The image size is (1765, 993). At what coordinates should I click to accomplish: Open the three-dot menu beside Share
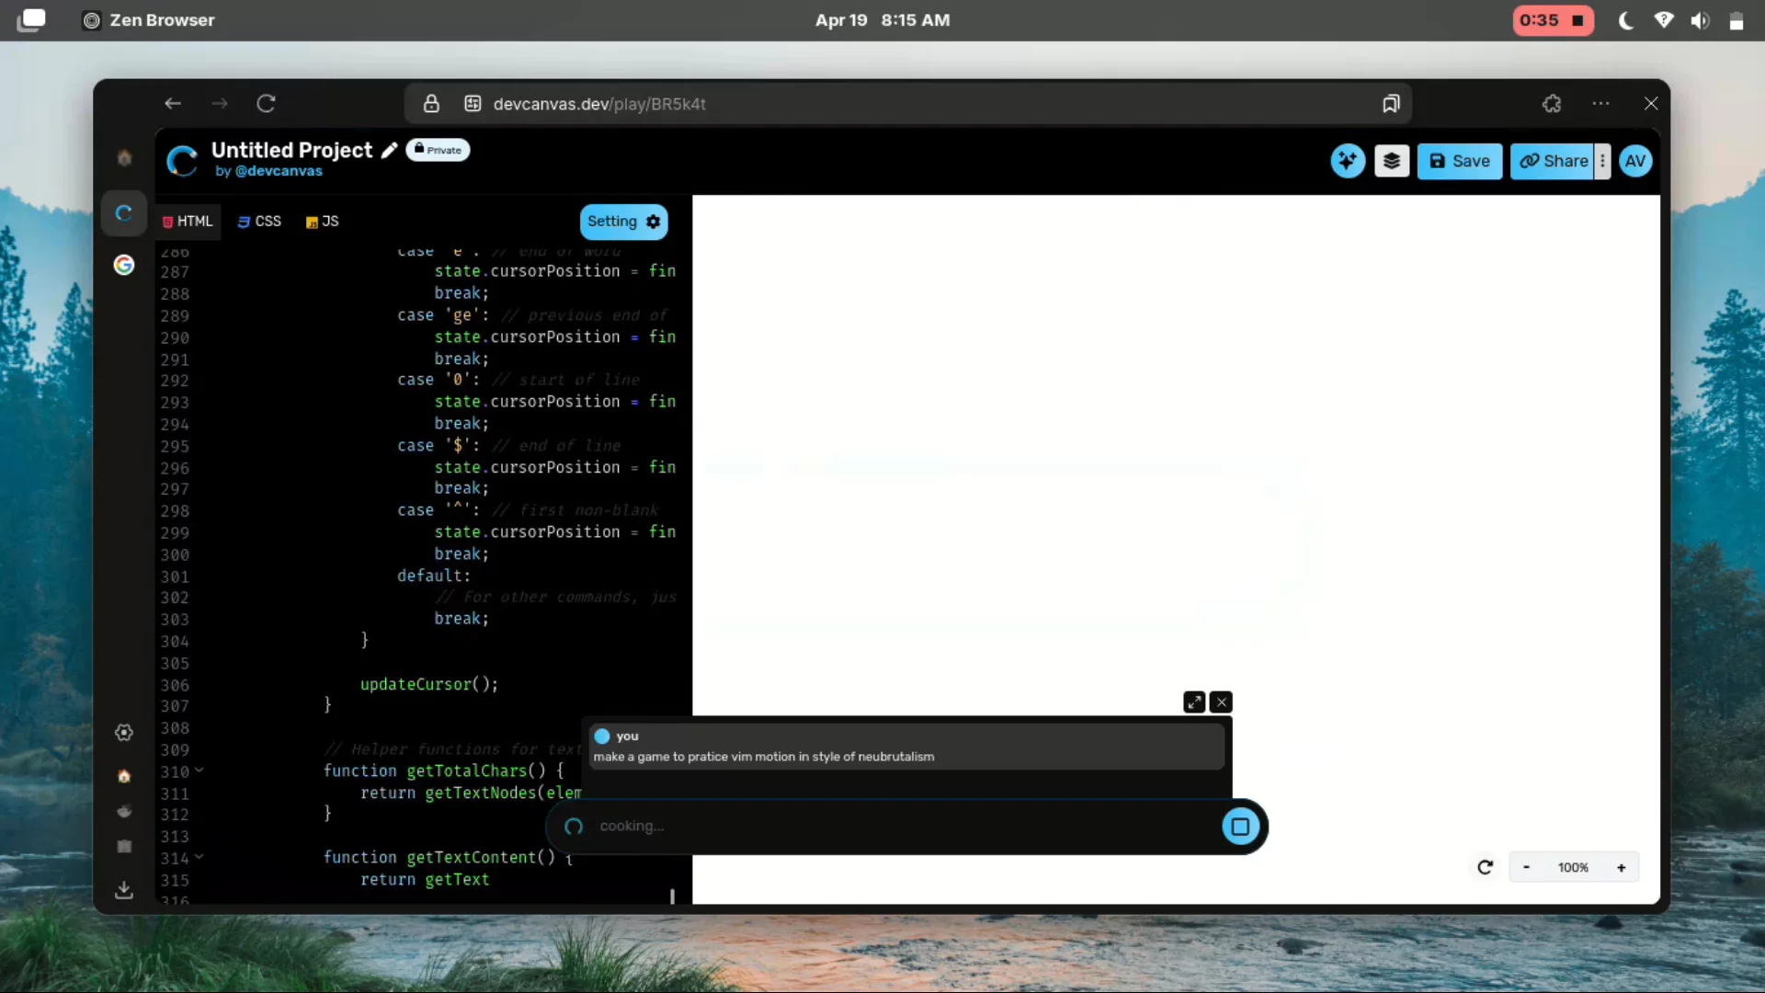[1602, 161]
